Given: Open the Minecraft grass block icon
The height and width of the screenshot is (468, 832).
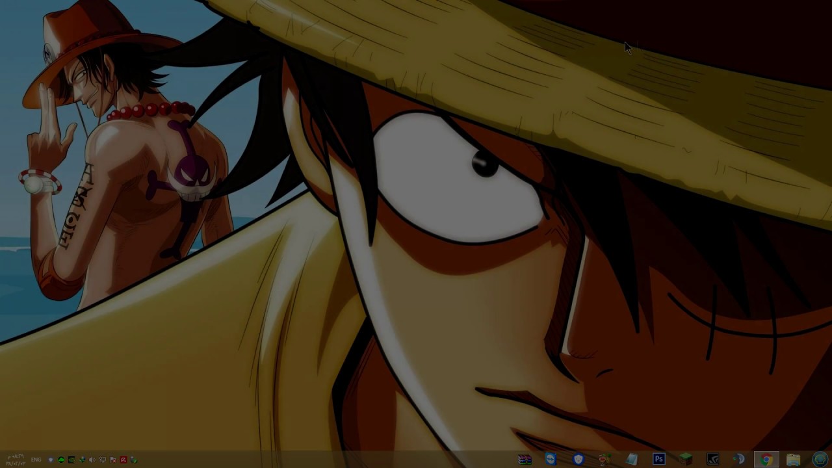Looking at the screenshot, I should tap(686, 460).
